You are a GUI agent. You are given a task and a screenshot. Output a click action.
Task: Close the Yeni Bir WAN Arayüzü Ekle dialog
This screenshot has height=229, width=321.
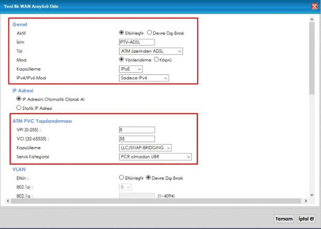click(x=314, y=7)
